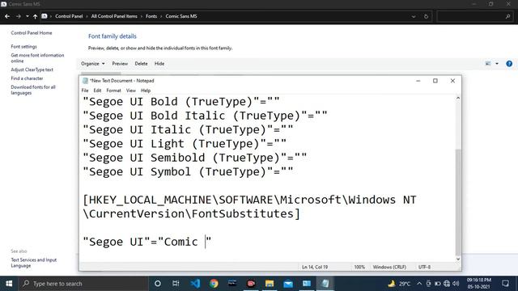Screen dimensions: 518x291
Task: Click the search magnifier icon
Action: click(507, 16)
